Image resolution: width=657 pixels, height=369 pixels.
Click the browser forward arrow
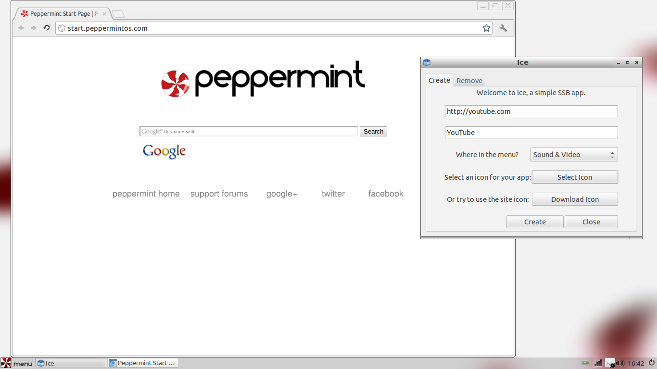[34, 28]
